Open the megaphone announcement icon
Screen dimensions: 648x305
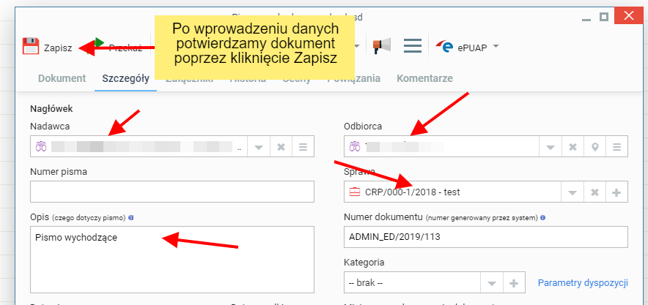pos(381,46)
